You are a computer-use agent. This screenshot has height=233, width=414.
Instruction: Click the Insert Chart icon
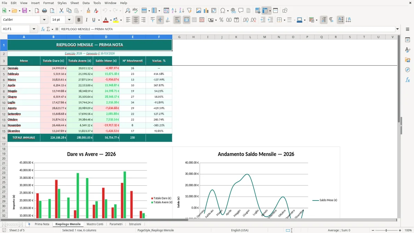tap(206, 11)
